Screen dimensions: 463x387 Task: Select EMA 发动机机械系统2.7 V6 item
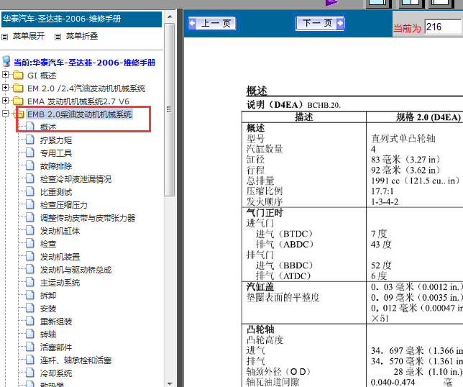(78, 101)
